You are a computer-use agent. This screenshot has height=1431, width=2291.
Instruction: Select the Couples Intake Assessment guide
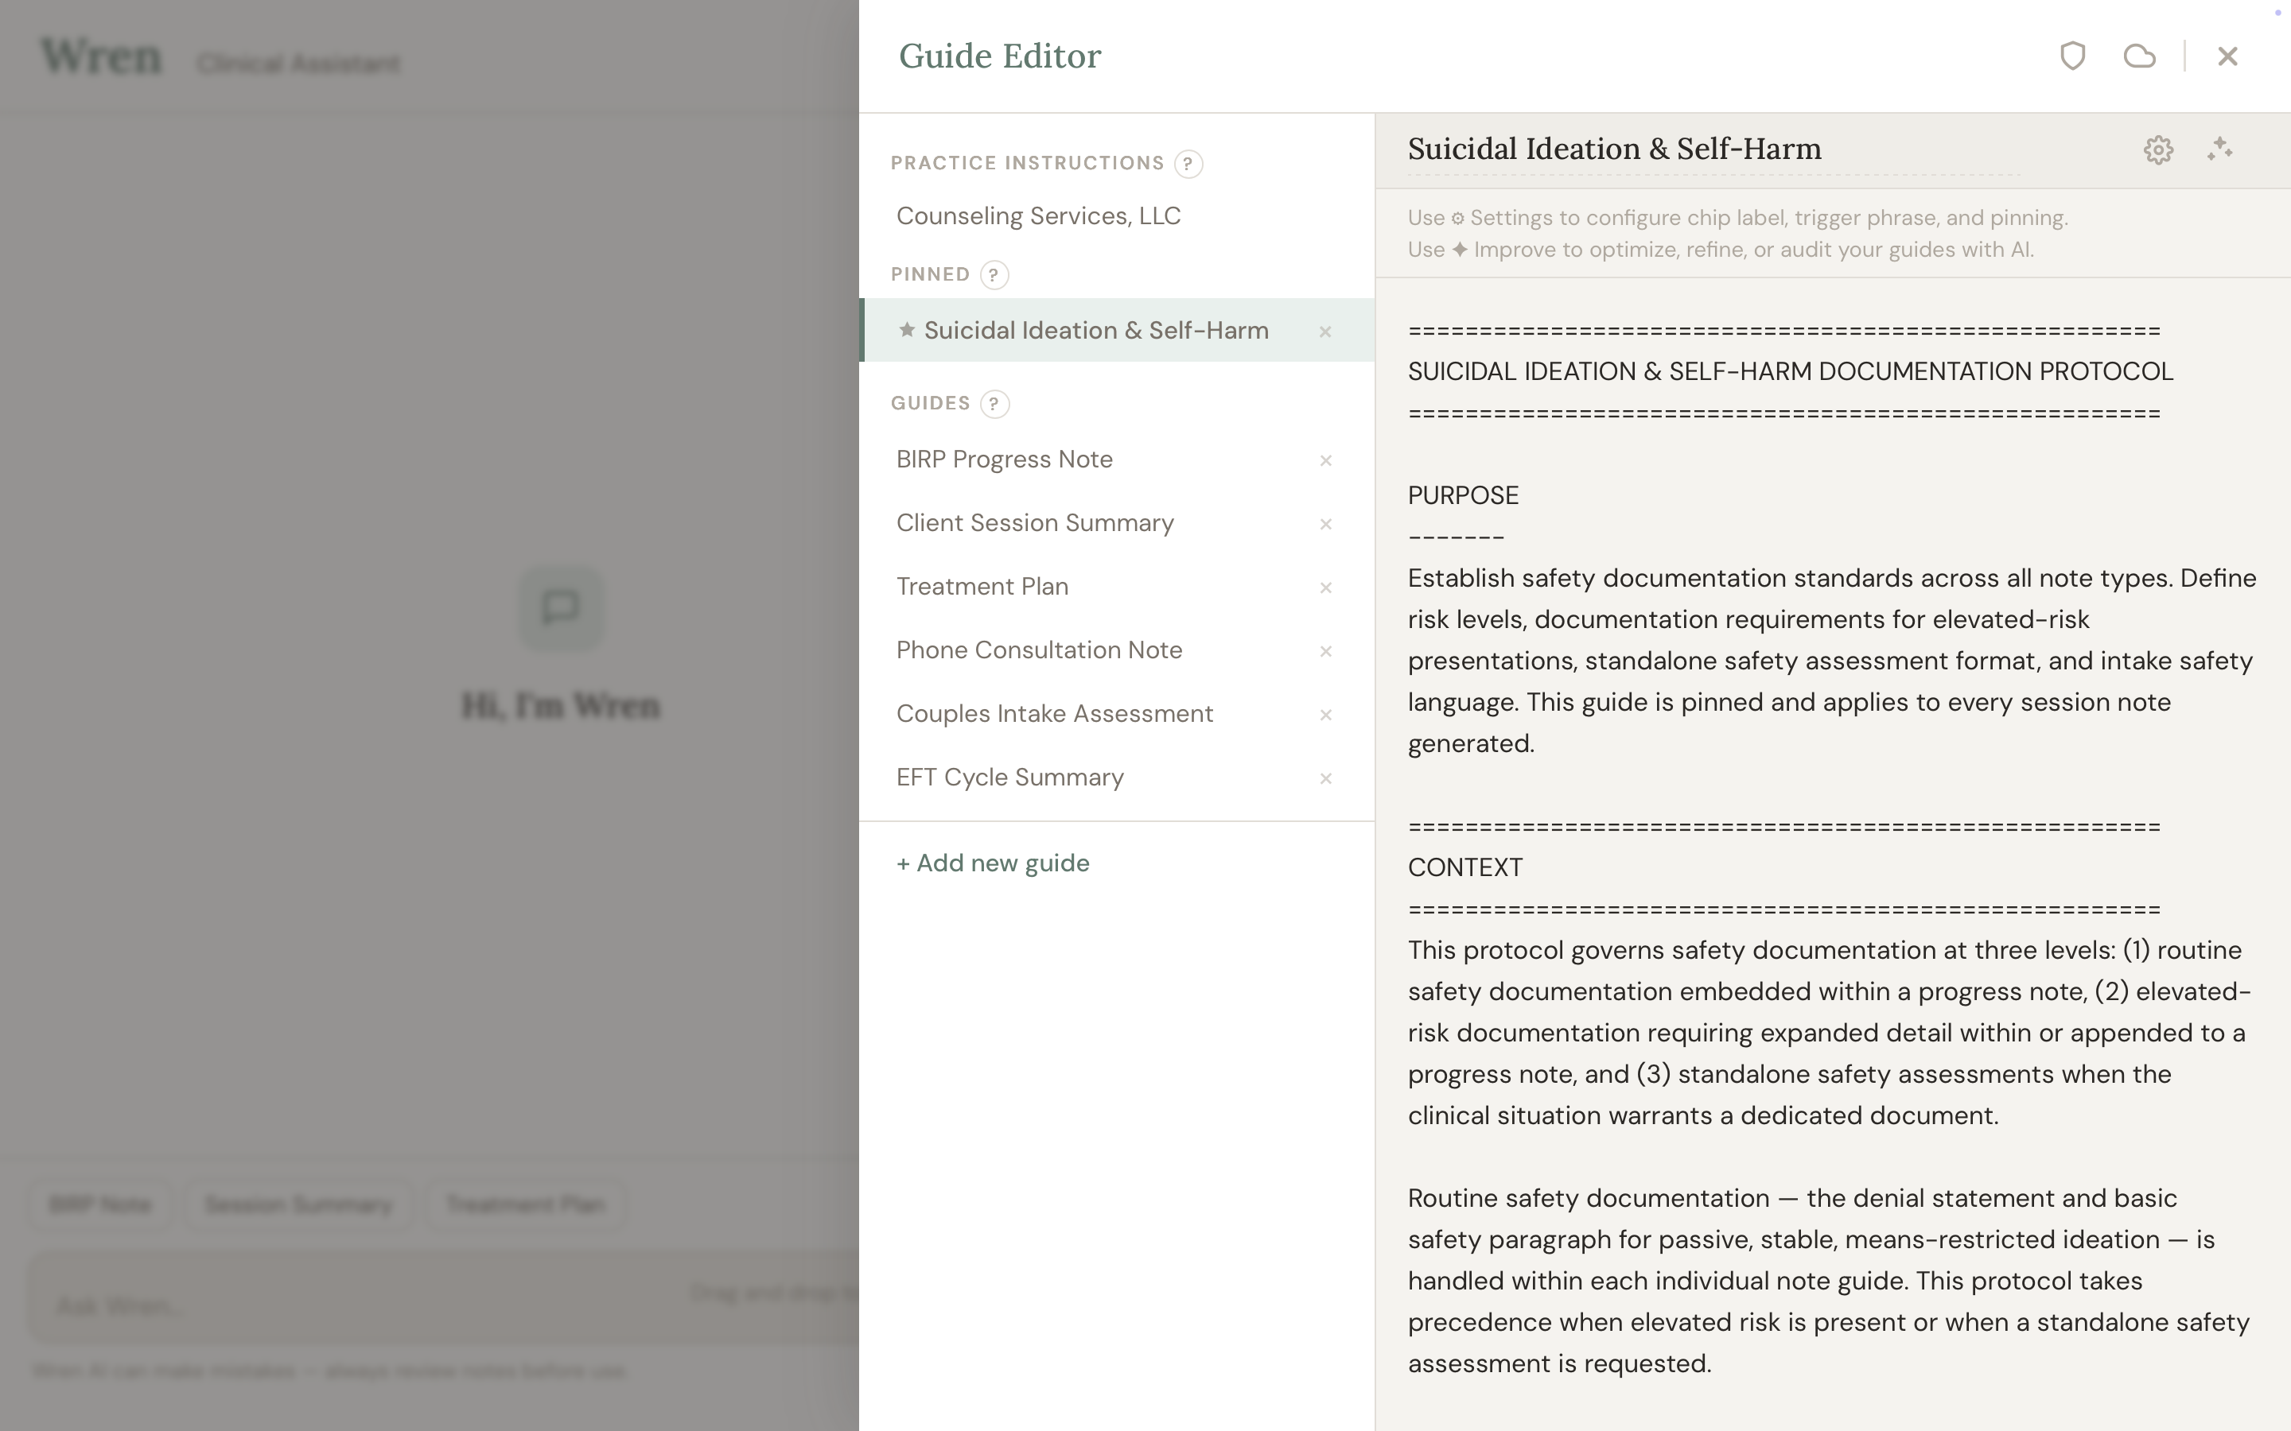1054,714
